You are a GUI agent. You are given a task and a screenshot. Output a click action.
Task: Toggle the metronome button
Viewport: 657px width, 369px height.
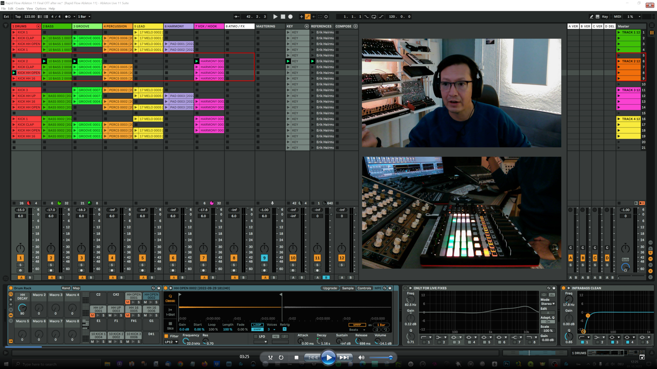(68, 16)
